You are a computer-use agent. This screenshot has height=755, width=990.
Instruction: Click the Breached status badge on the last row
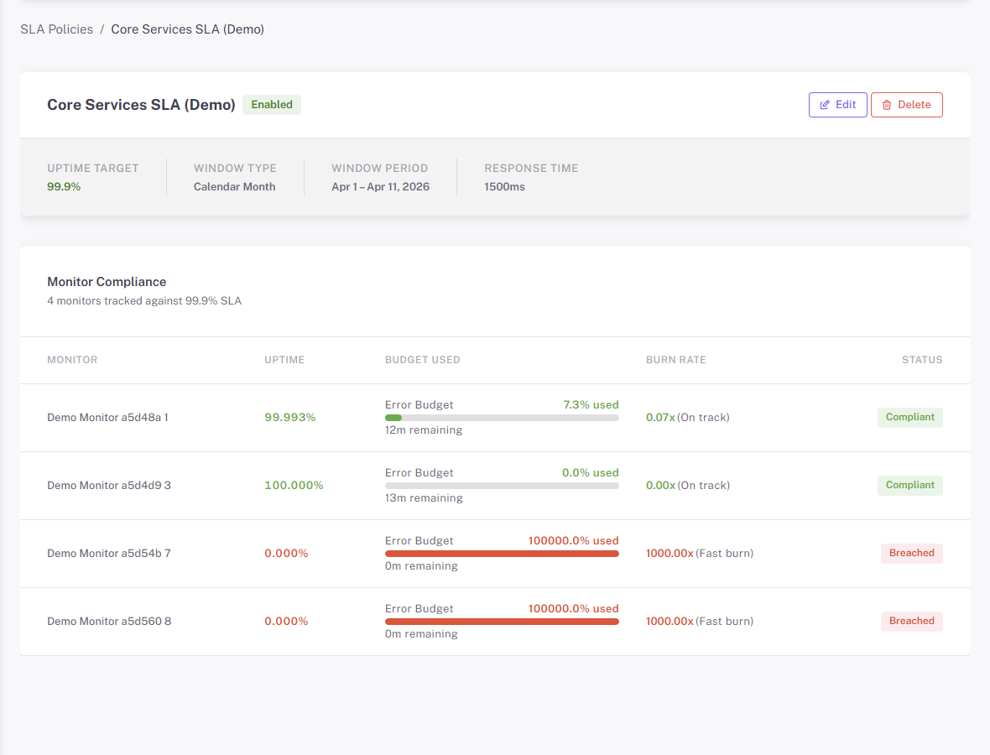pos(912,621)
